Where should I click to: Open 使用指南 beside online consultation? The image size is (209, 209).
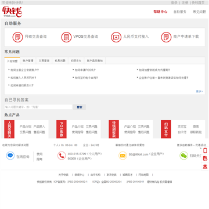pyautogui.click(x=39, y=157)
